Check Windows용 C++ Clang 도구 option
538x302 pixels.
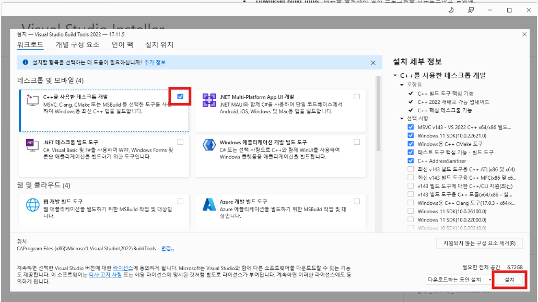point(411,203)
